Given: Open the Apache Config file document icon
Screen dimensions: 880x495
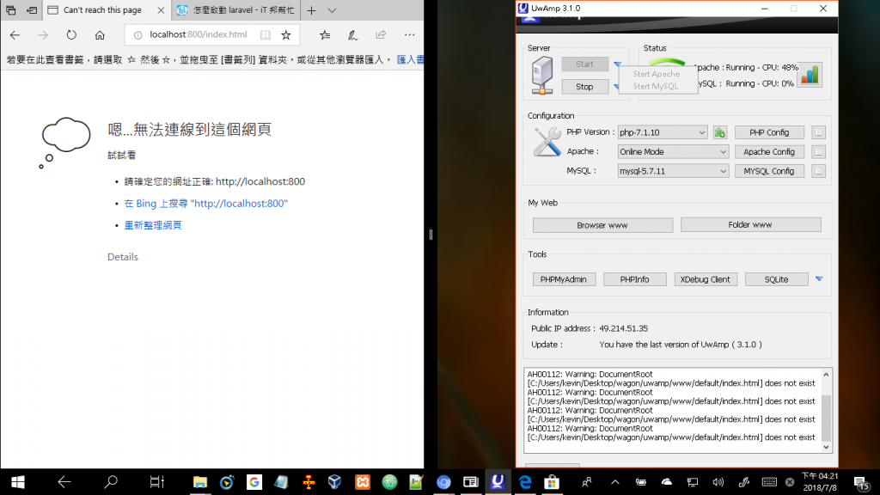Looking at the screenshot, I should click(x=818, y=151).
